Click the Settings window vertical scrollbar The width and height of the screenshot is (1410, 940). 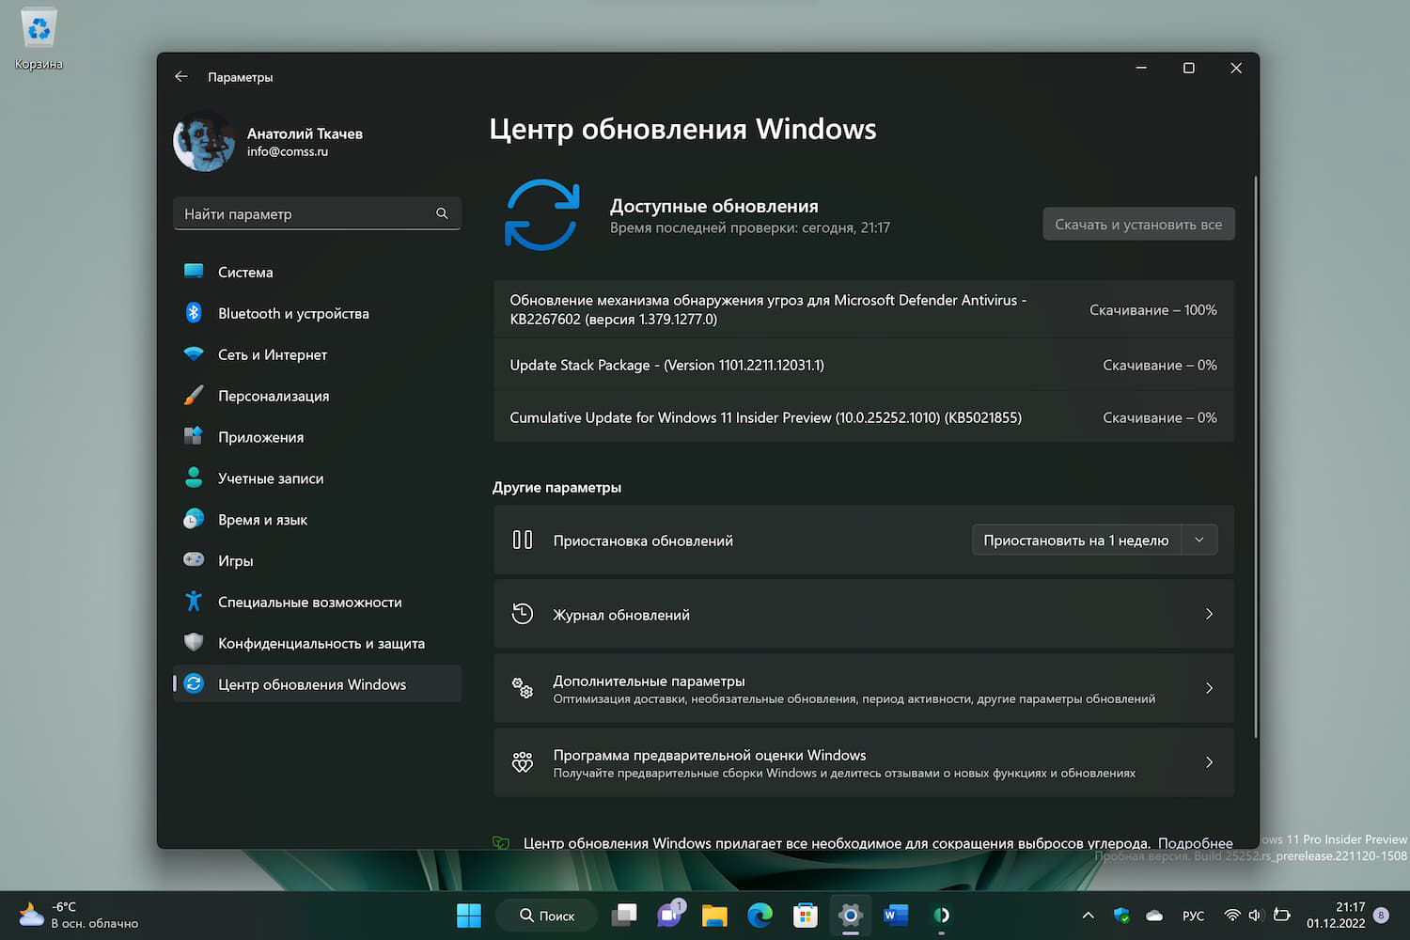(x=1255, y=457)
